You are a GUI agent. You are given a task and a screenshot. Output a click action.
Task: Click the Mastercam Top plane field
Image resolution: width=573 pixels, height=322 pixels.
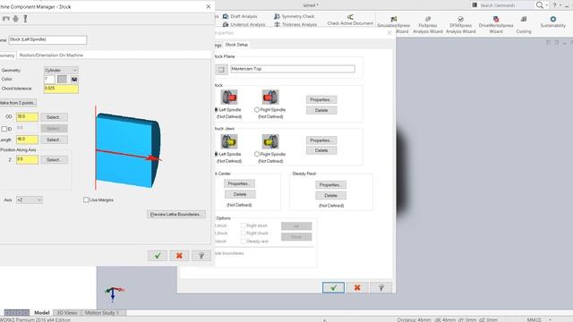pos(293,69)
